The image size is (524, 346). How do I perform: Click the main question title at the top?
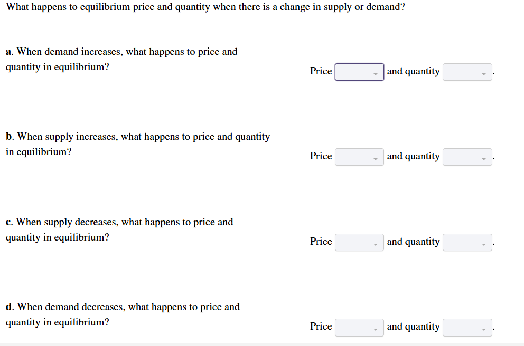pos(205,7)
